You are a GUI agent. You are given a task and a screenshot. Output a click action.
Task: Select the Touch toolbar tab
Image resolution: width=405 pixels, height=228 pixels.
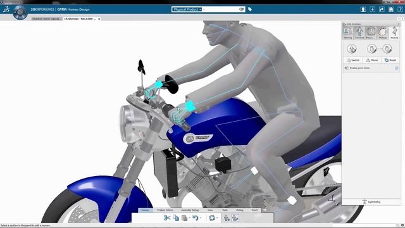[254, 210]
